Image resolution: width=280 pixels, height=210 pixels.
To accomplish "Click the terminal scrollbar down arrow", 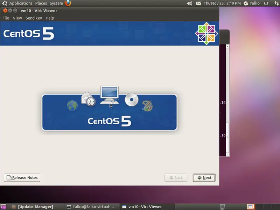I will [227, 154].
